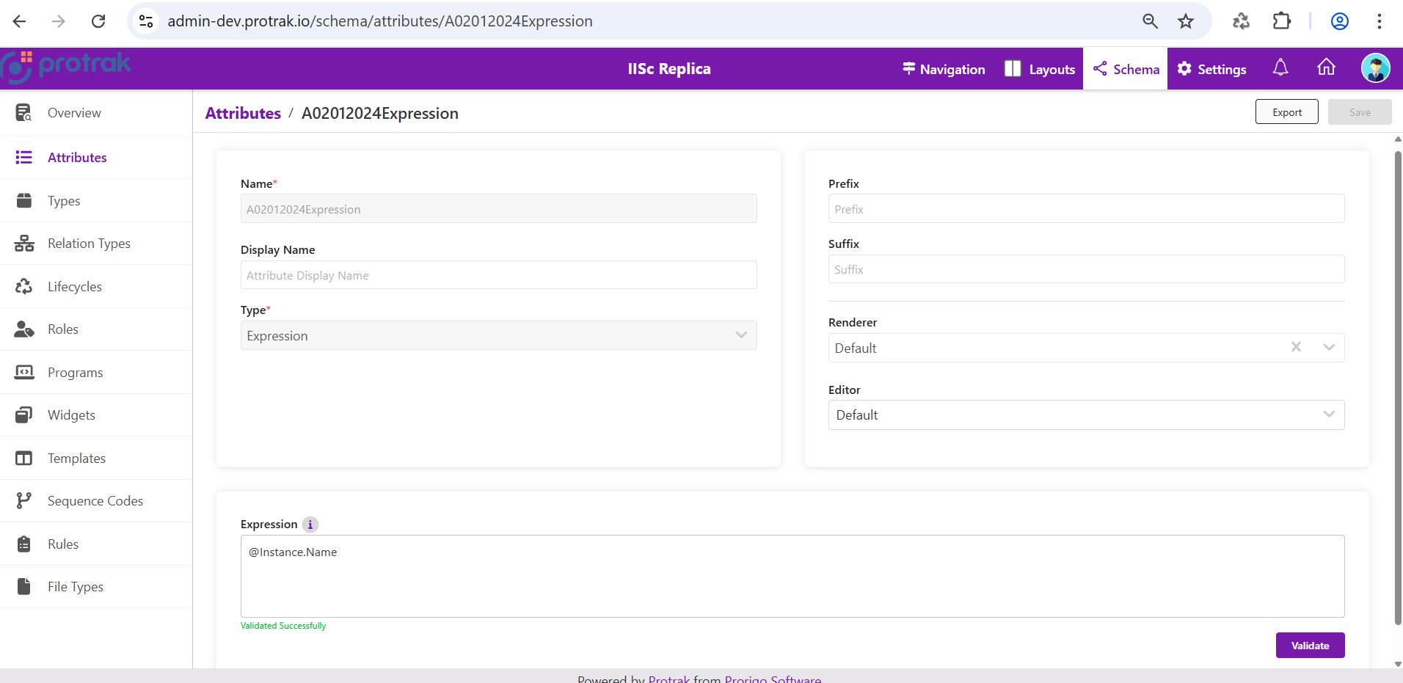Click the Attributes breadcrumb link
This screenshot has height=683, width=1403.
pyautogui.click(x=243, y=114)
